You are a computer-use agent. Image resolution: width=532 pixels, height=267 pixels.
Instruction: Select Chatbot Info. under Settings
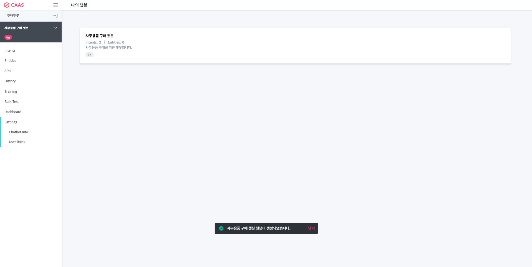19,132
